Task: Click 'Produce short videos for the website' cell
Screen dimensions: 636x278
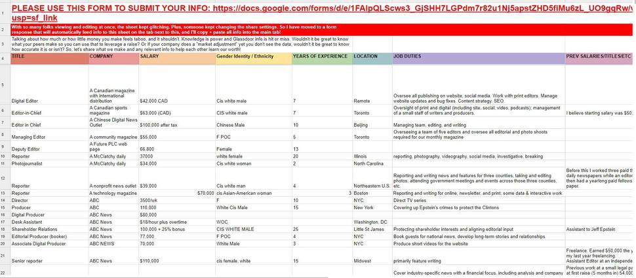Action: [x=479, y=244]
